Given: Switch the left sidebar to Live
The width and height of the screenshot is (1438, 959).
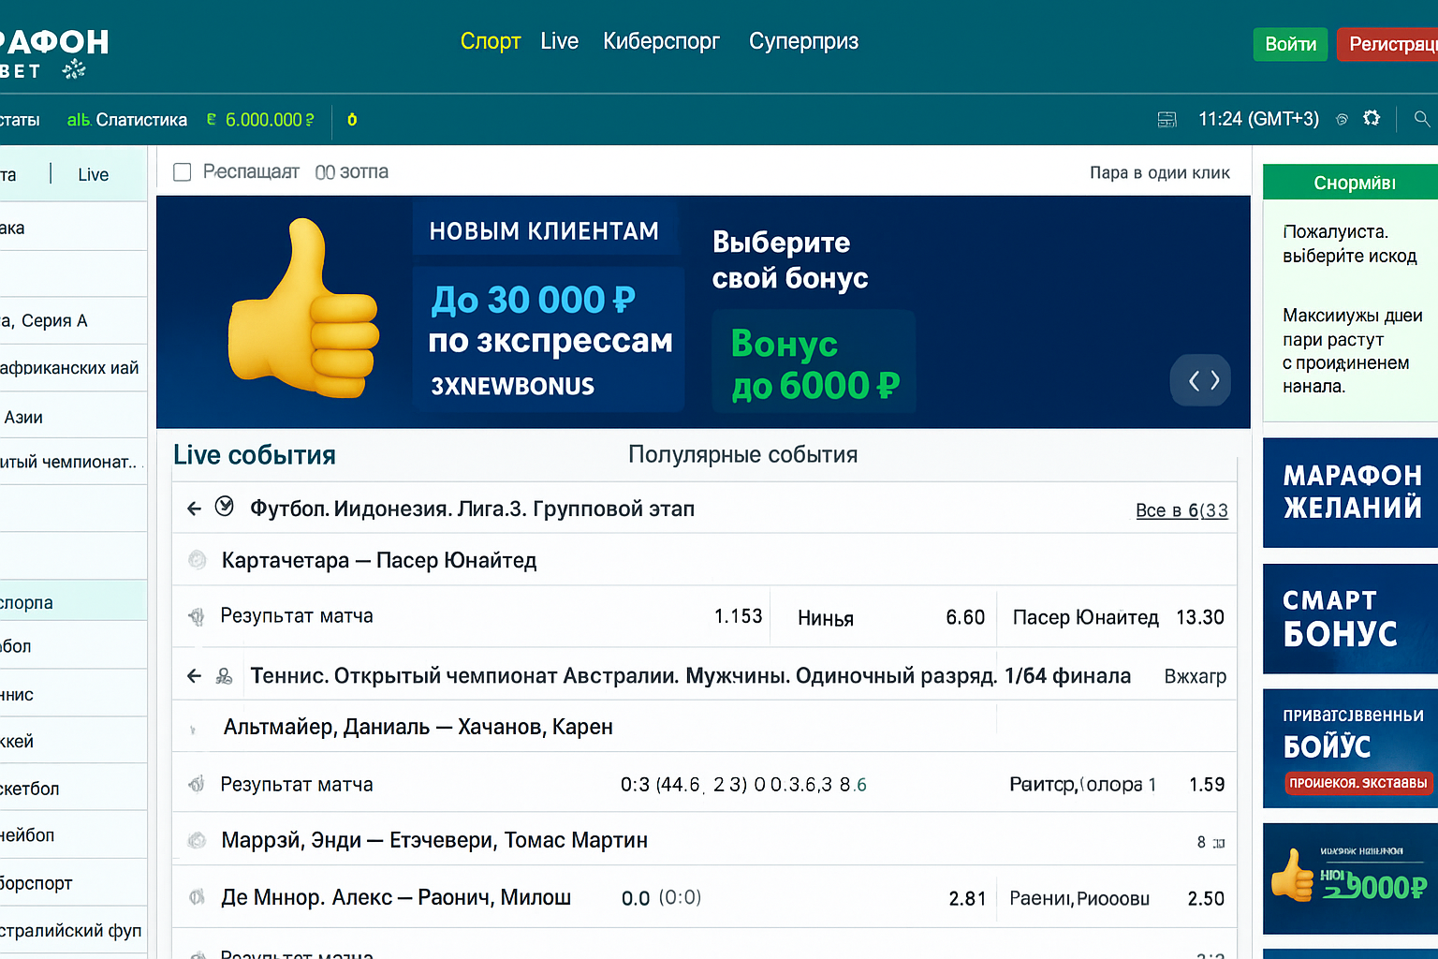Looking at the screenshot, I should [x=93, y=174].
